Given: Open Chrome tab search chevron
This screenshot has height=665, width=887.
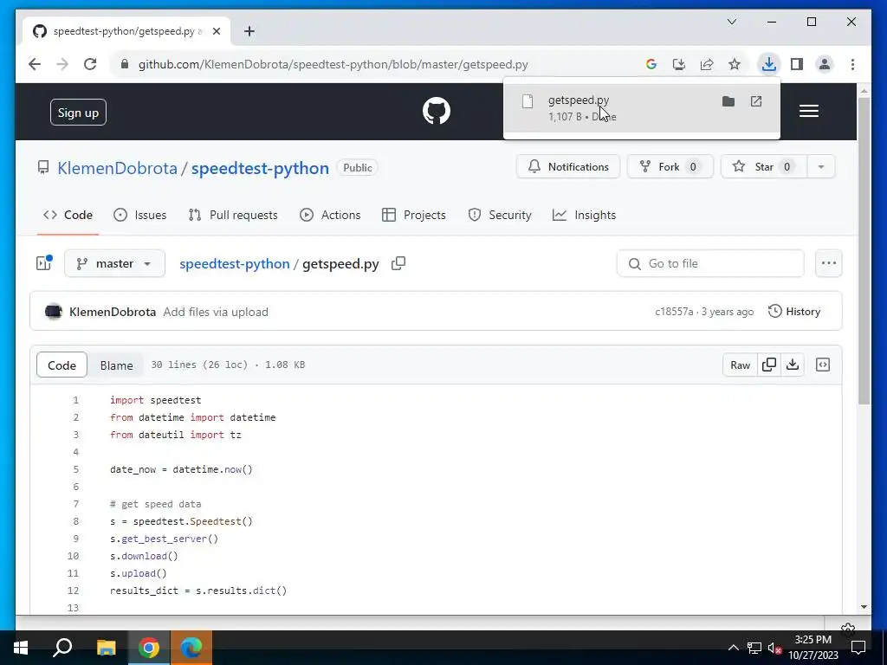Looking at the screenshot, I should point(732,22).
